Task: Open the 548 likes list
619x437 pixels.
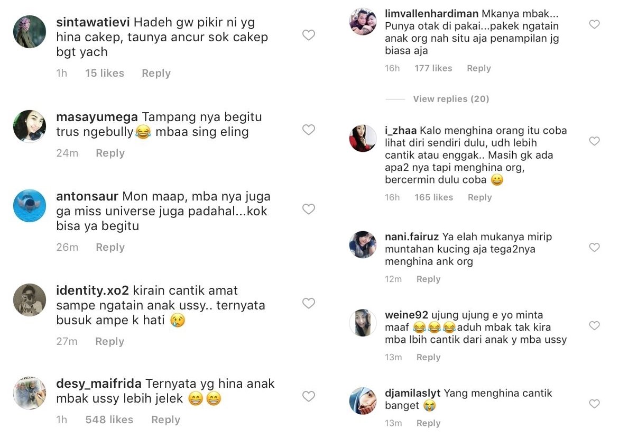Action: [109, 420]
